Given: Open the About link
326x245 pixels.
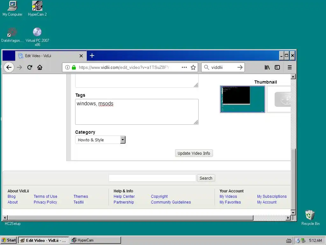Looking at the screenshot, I should pos(12,202).
